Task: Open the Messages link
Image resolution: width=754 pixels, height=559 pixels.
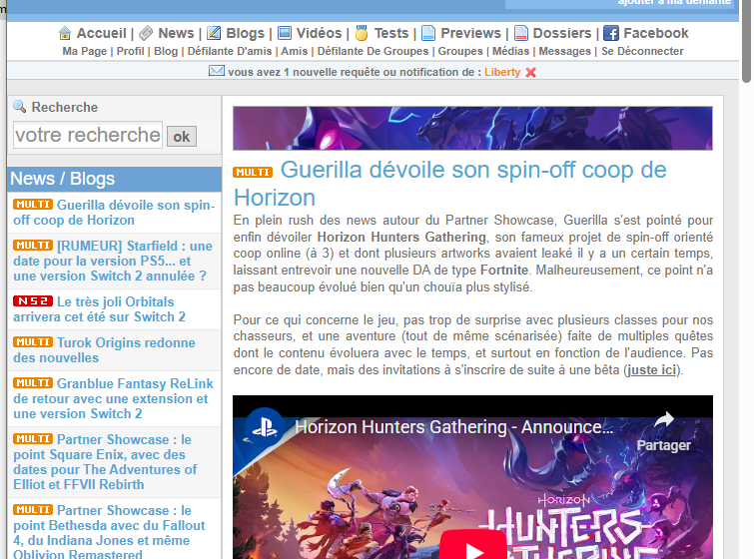Action: pos(564,51)
